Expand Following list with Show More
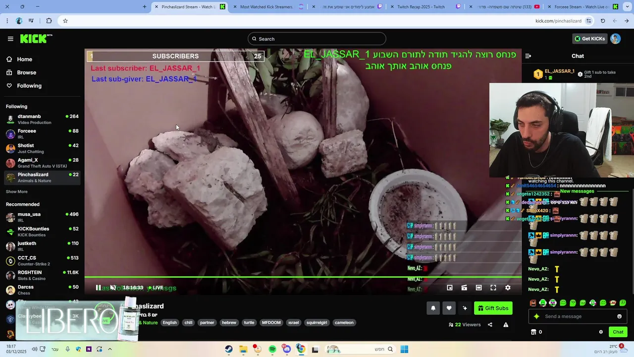The image size is (634, 357). 17,191
